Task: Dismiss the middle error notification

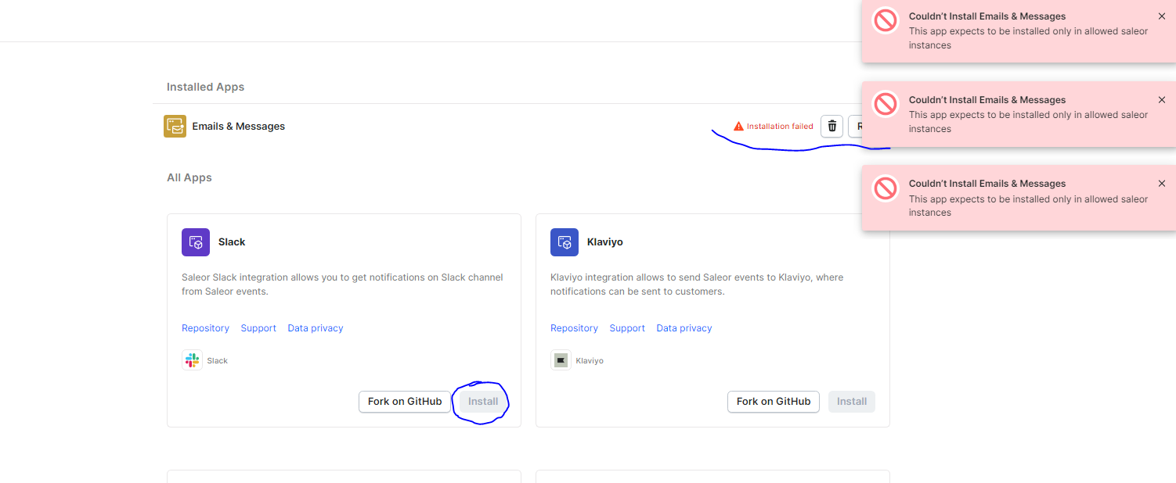Action: click(1162, 99)
